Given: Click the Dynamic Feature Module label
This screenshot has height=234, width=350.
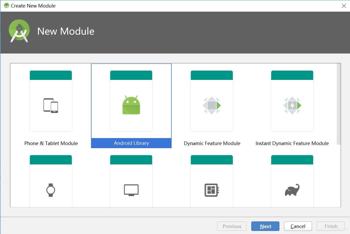Looking at the screenshot, I should click(x=212, y=143).
